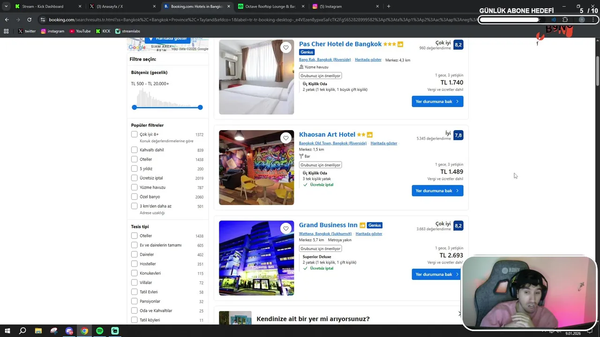Viewport: 600px width, 337px height.
Task: Grab the minimum budget slider handle
Action: pyautogui.click(x=135, y=107)
